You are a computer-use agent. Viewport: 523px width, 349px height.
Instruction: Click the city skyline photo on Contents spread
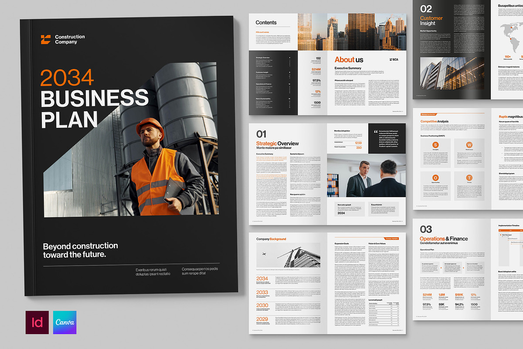click(352, 32)
